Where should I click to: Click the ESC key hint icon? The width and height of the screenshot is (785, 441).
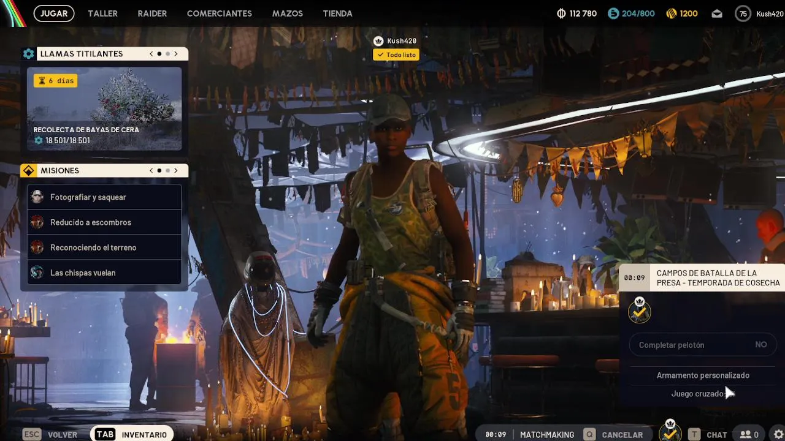[31, 434]
